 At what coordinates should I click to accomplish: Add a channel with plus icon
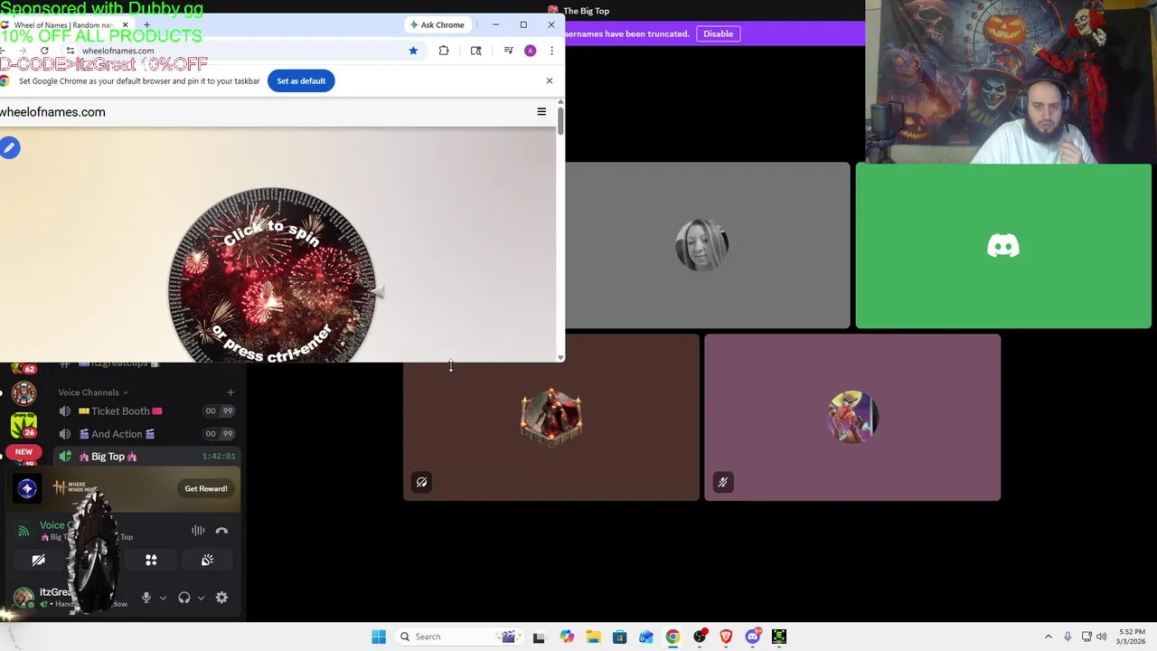(x=230, y=392)
